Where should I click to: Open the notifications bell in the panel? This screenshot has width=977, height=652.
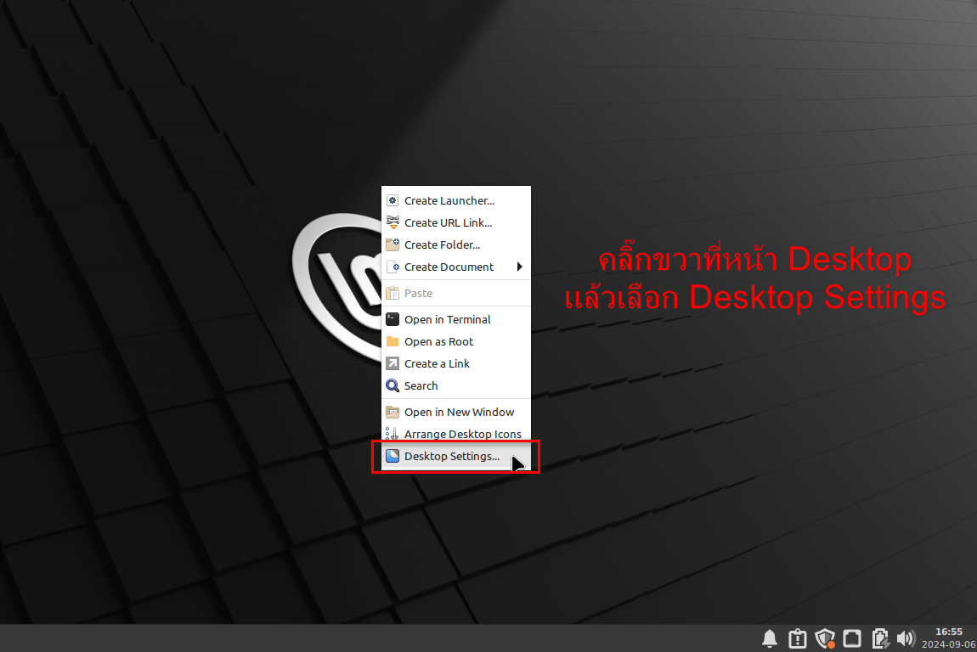(770, 638)
